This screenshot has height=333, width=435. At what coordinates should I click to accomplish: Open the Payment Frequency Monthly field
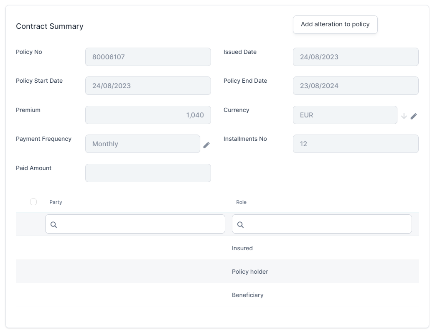[142, 144]
